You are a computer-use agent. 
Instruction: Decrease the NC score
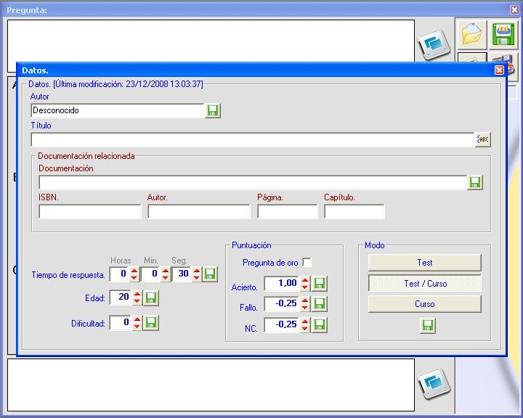(x=305, y=329)
